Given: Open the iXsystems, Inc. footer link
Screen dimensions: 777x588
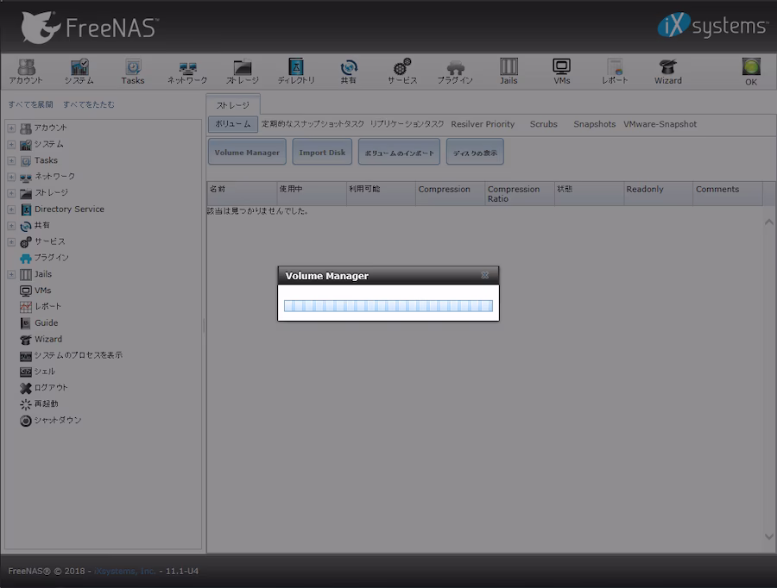Looking at the screenshot, I should (x=125, y=571).
